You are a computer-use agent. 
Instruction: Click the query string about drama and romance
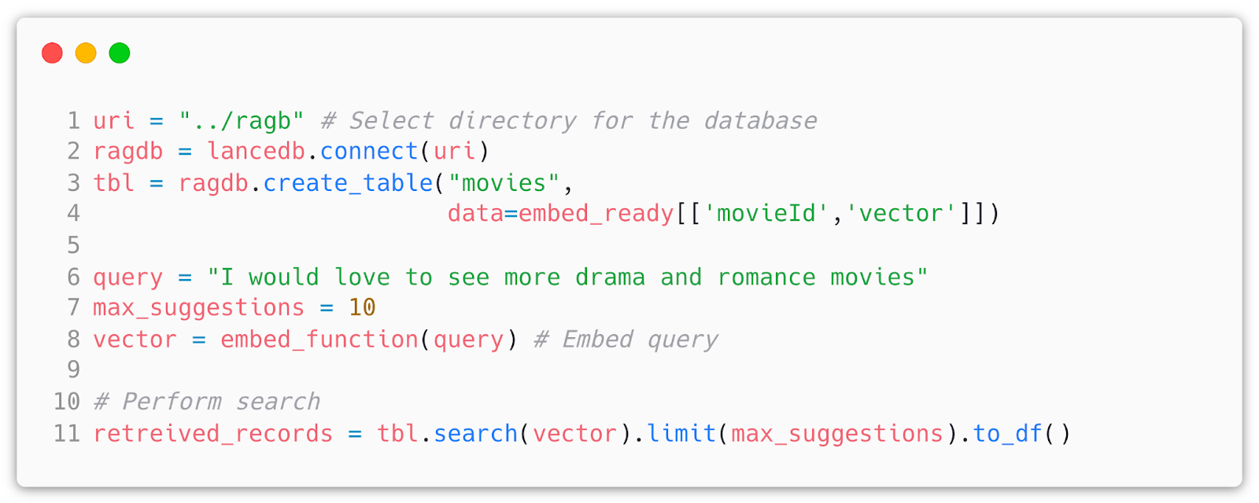[x=567, y=277]
